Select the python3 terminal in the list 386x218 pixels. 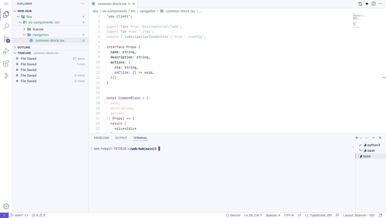coord(372,145)
